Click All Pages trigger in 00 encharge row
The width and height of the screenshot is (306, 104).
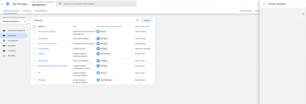pyautogui.click(x=102, y=39)
